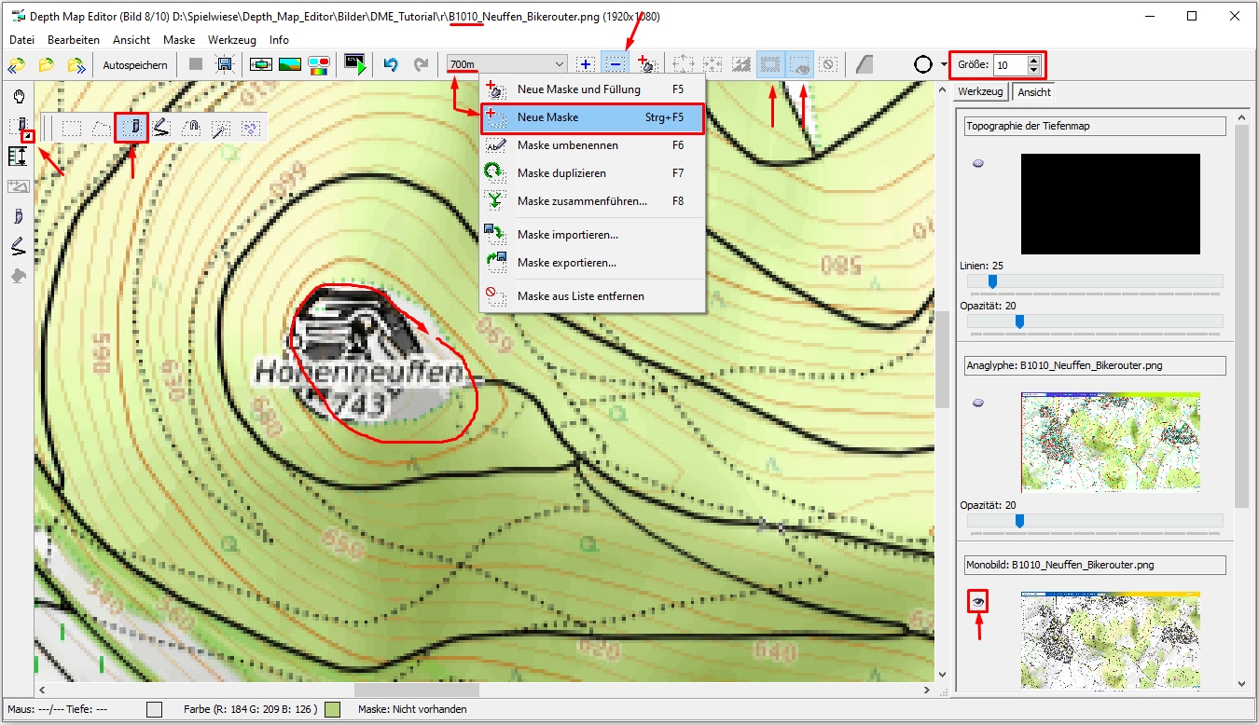Click the move mask arrows icon
Image resolution: width=1259 pixels, height=725 pixels.
684,64
